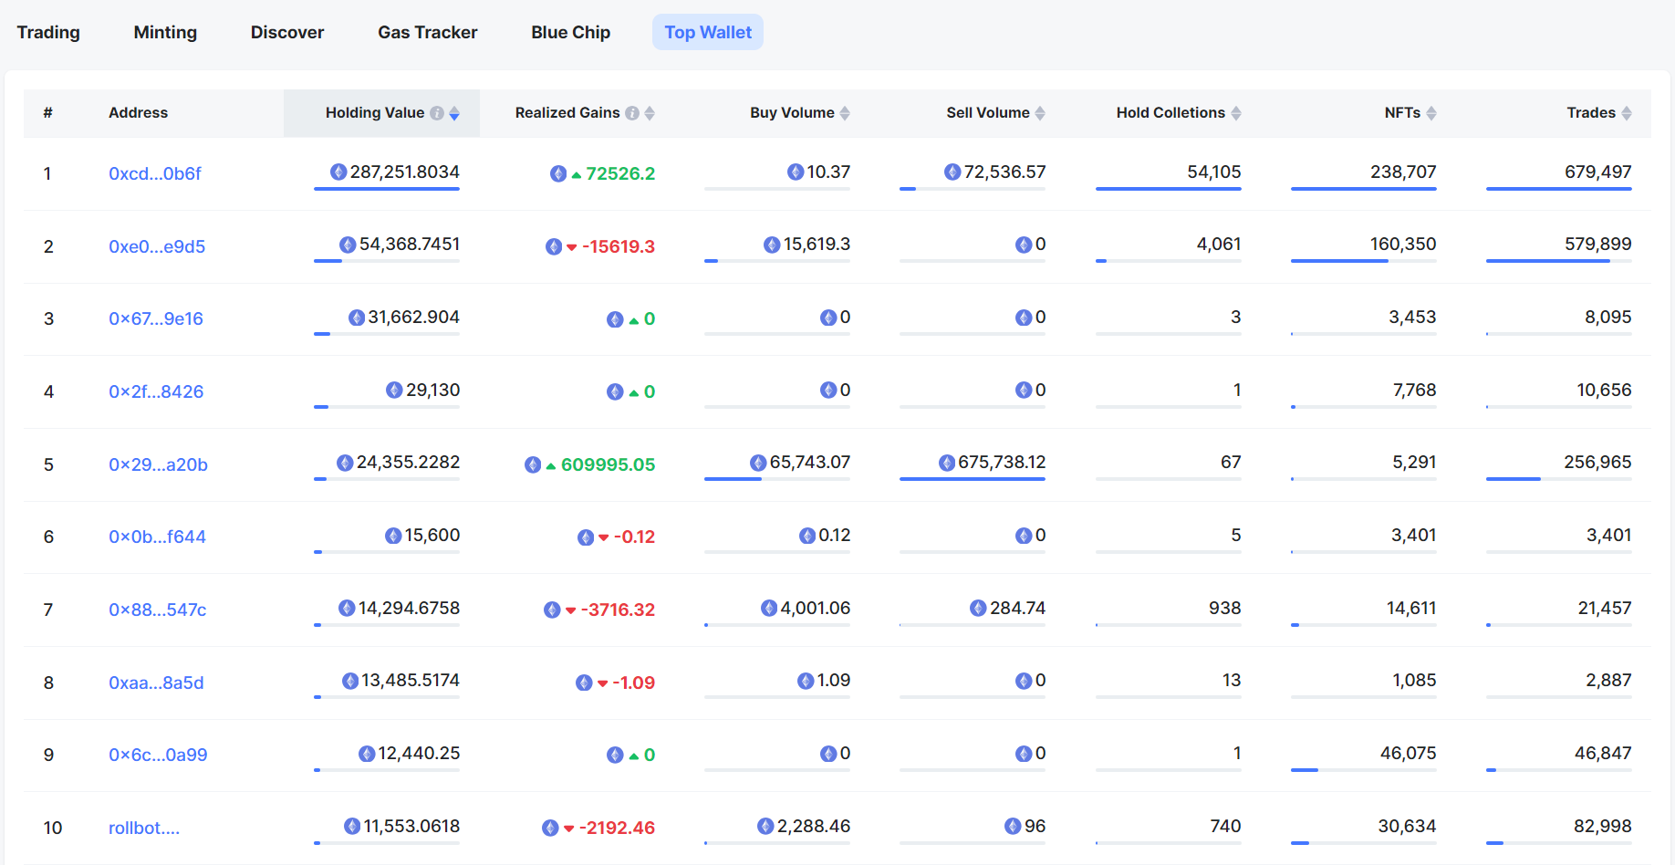Open wallet address 0xcd...0b6f
The image size is (1675, 865).
point(155,173)
